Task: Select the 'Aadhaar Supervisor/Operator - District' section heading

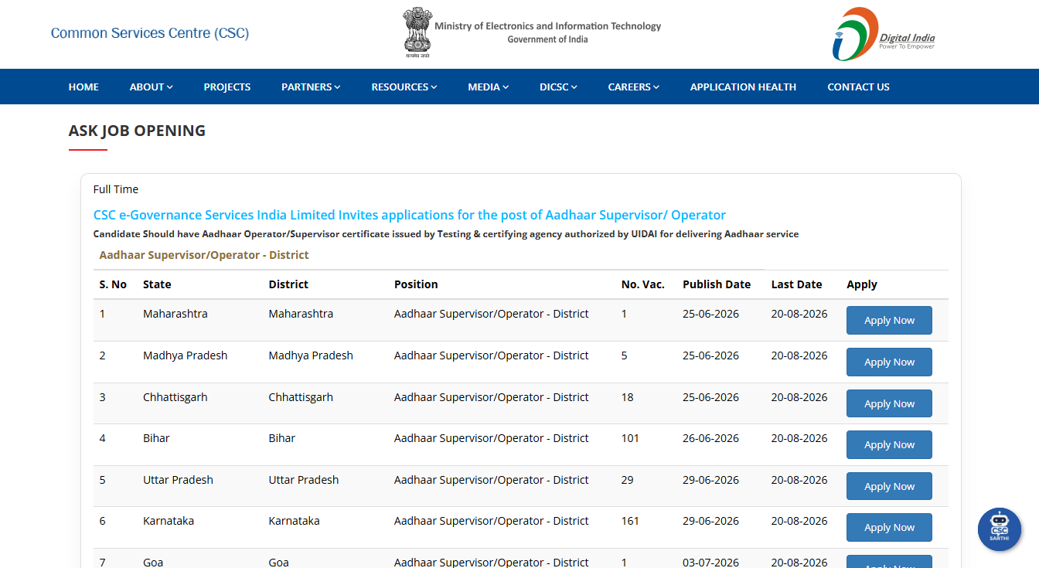Action: [x=204, y=255]
